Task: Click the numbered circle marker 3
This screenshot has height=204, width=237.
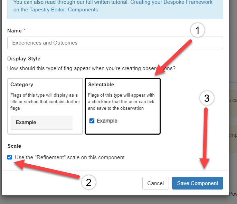Action: pyautogui.click(x=207, y=98)
